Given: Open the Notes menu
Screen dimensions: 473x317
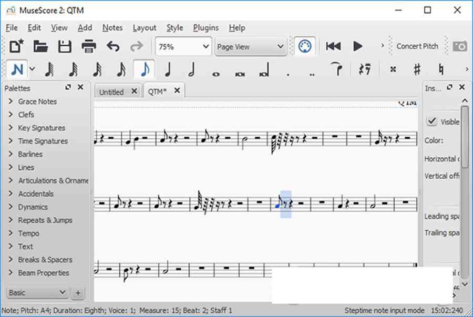Looking at the screenshot, I should point(112,28).
